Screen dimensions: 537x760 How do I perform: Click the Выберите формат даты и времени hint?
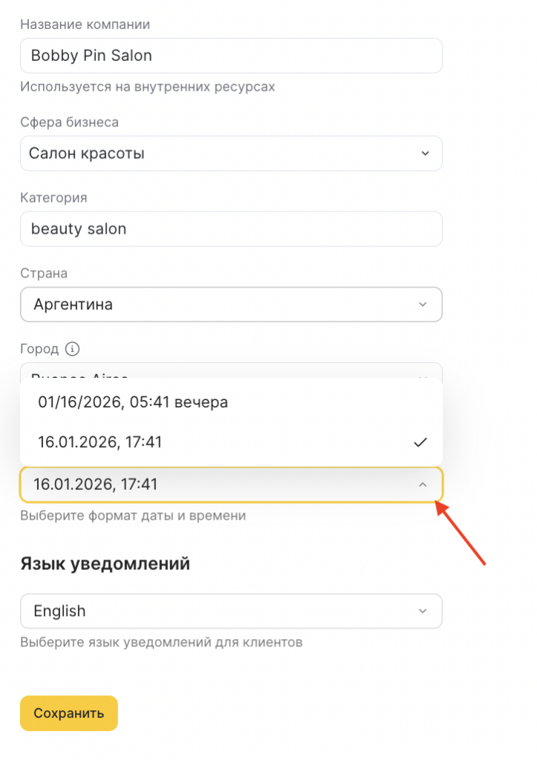coord(133,515)
